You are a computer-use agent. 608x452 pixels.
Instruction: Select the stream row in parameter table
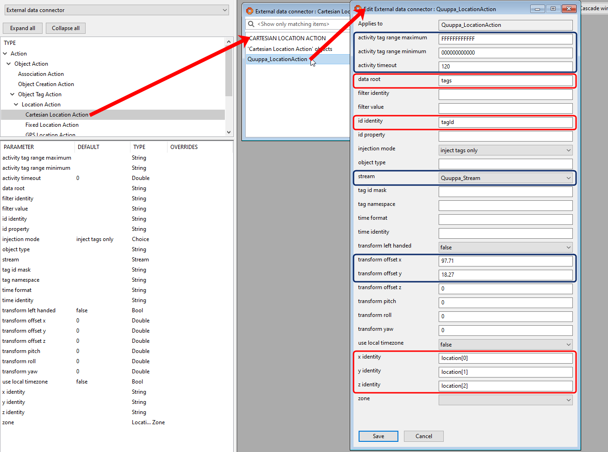[116, 260]
